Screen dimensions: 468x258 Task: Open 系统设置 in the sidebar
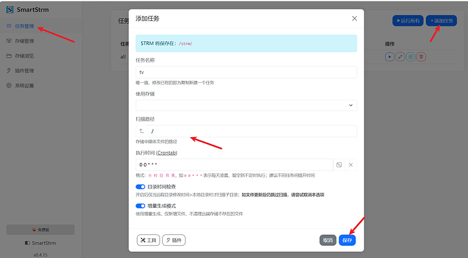pos(20,86)
